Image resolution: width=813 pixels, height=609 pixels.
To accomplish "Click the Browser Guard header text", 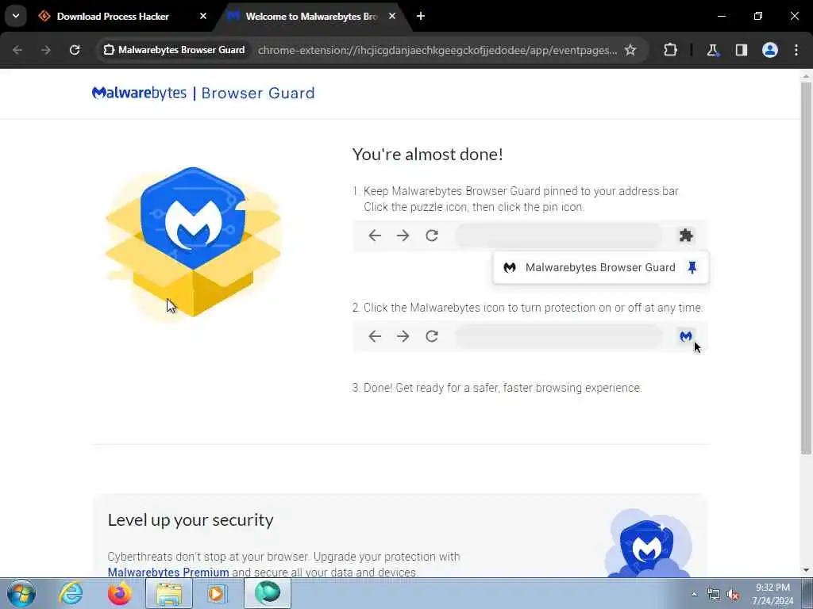I will click(258, 94).
